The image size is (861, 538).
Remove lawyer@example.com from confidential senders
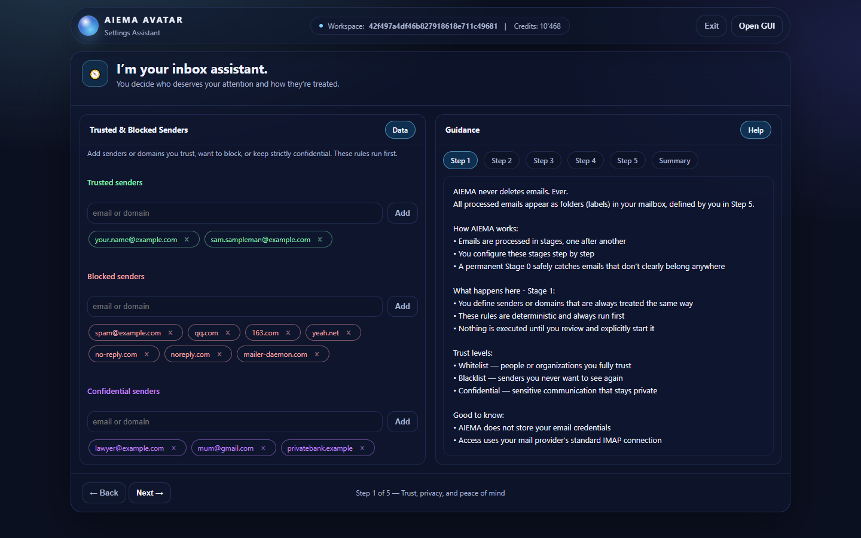tap(174, 448)
